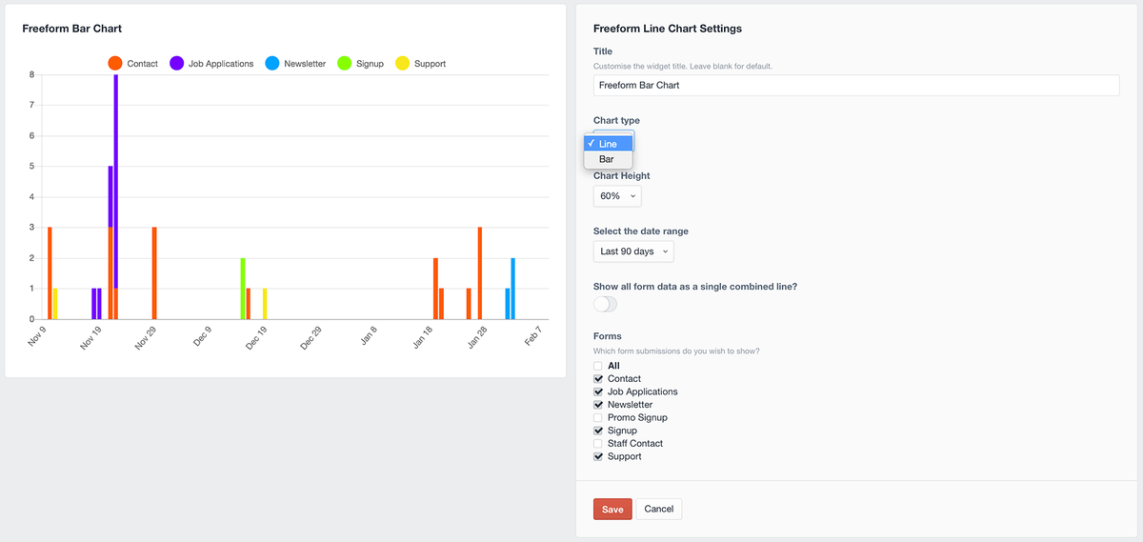This screenshot has height=542, width=1143.
Task: Click the Freeform Line Chart Settings heading
Action: coord(668,29)
